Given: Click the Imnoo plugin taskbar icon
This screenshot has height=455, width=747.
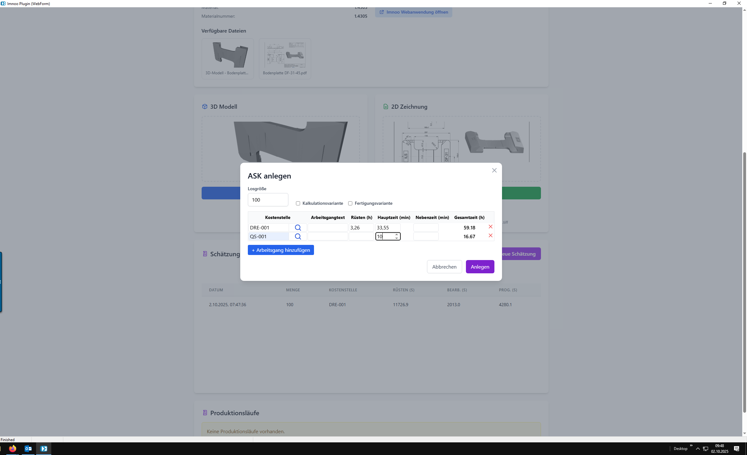Looking at the screenshot, I should click(x=44, y=448).
